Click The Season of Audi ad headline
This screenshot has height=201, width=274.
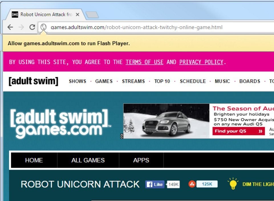click(243, 108)
